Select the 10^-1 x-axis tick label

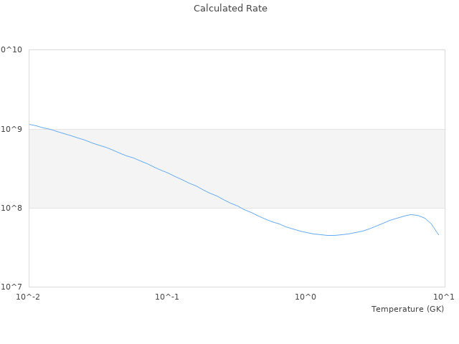[167, 297]
